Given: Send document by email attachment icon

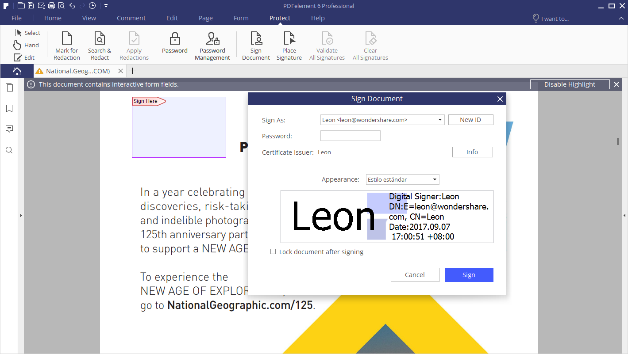Looking at the screenshot, I should pos(41,6).
